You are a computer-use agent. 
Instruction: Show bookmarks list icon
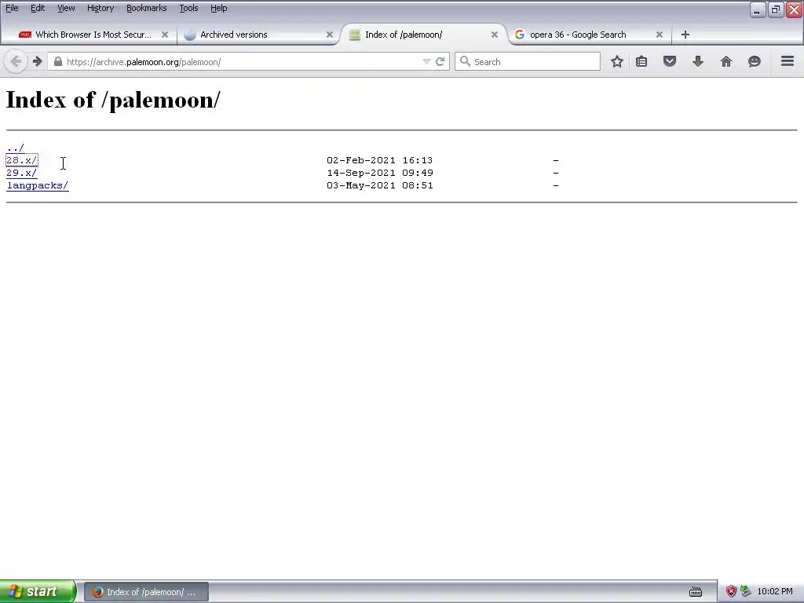(x=641, y=61)
